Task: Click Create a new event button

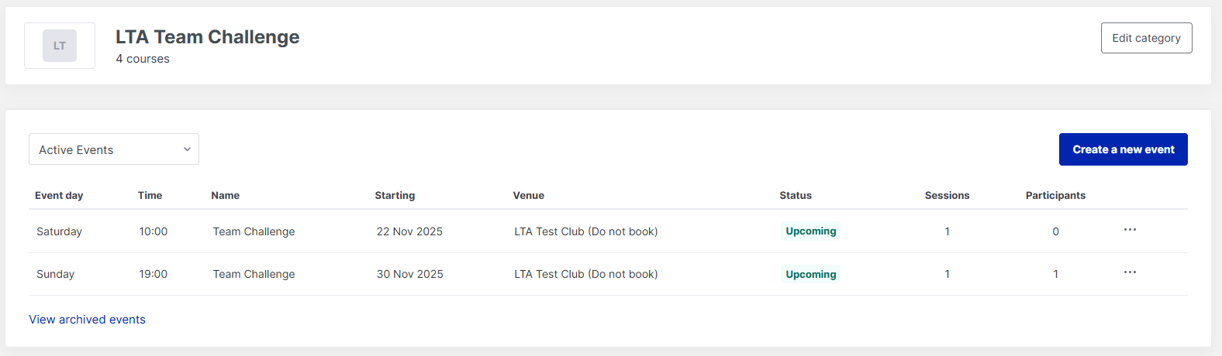Action: [1123, 149]
